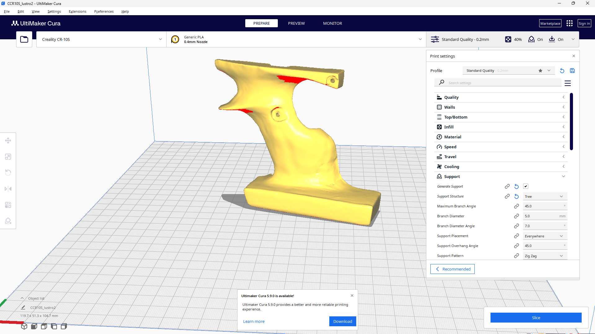Expand the Material settings category

point(501,137)
